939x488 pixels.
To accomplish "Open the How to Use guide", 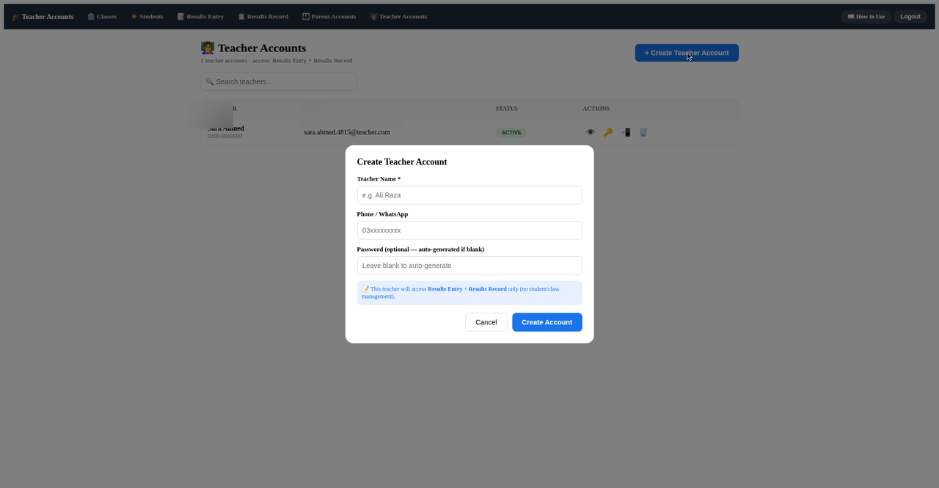I will (x=866, y=16).
